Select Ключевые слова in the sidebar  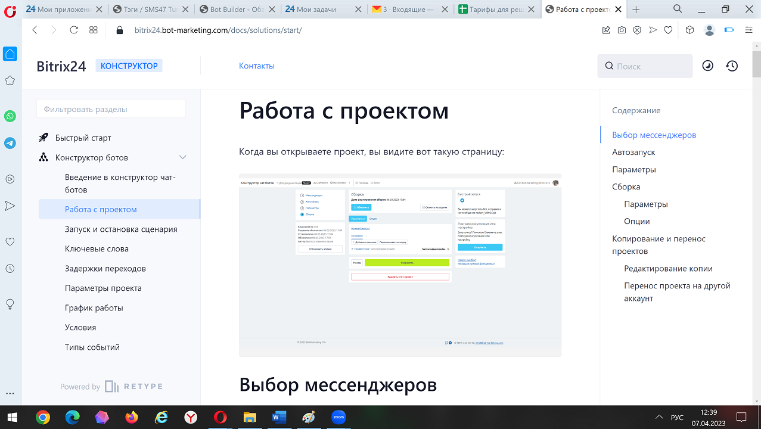(97, 248)
